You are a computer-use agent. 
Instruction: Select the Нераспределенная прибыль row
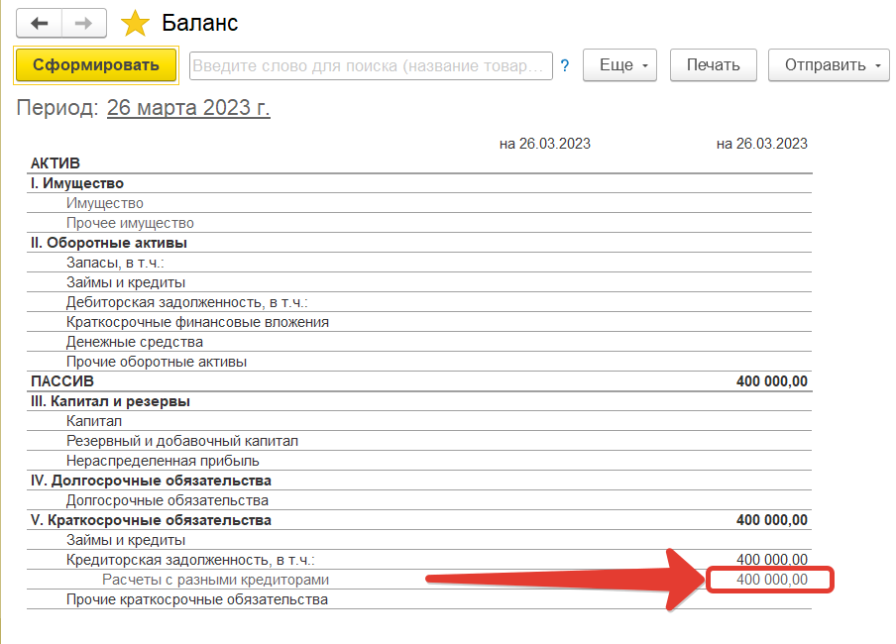[x=163, y=461]
